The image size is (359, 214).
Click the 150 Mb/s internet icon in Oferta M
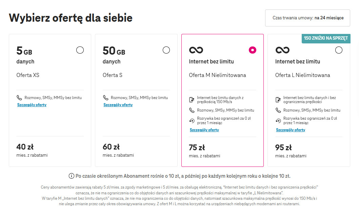click(192, 100)
